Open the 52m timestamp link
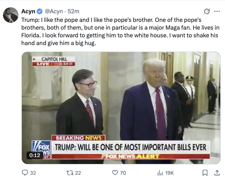The width and height of the screenshot is (225, 179). [73, 12]
